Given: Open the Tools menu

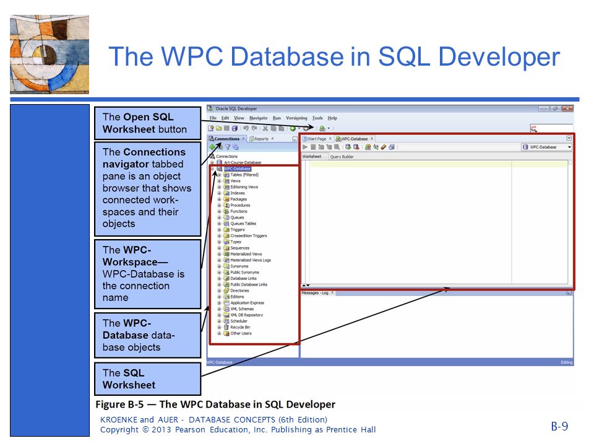Looking at the screenshot, I should pos(317,118).
